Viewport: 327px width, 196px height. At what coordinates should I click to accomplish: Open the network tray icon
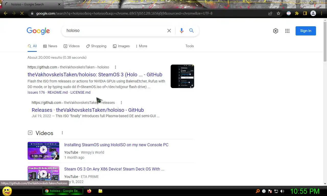click(x=276, y=191)
